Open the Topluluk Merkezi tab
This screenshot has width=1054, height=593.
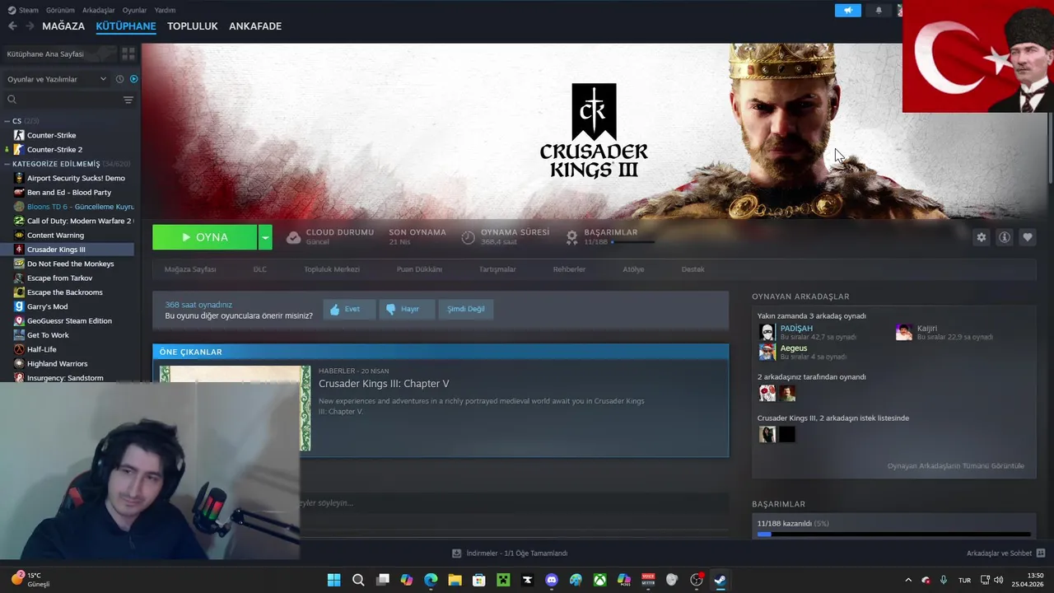(332, 269)
